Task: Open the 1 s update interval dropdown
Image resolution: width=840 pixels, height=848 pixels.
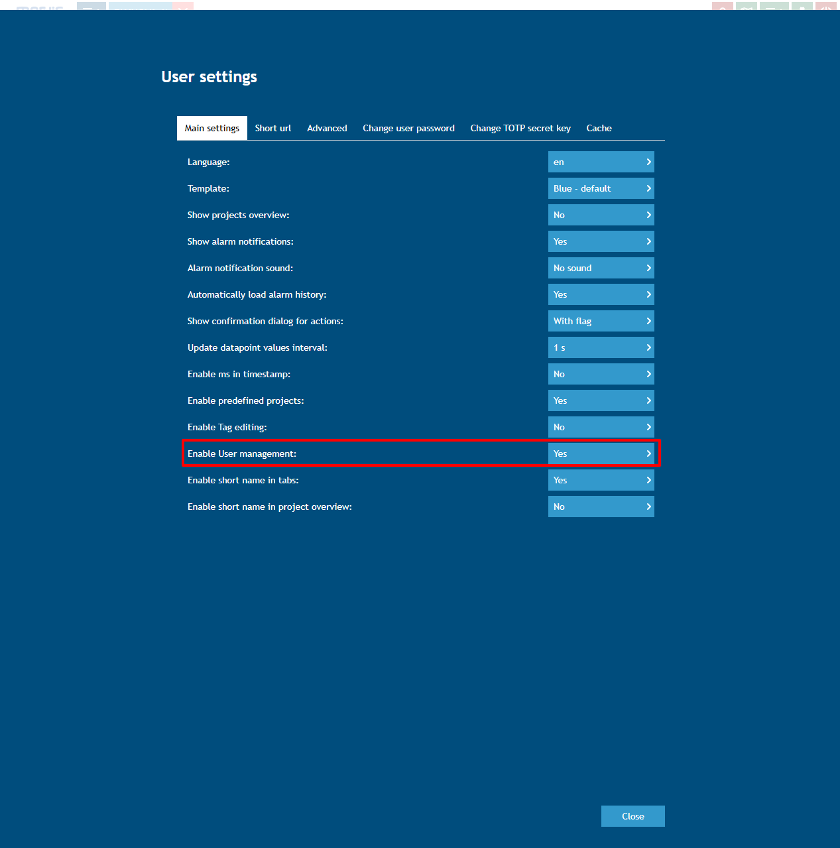Action: click(x=601, y=347)
